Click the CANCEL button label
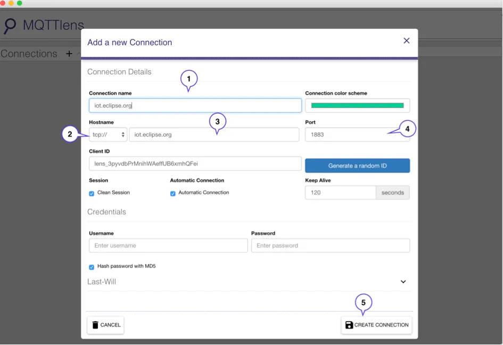The height and width of the screenshot is (345, 503). click(110, 325)
